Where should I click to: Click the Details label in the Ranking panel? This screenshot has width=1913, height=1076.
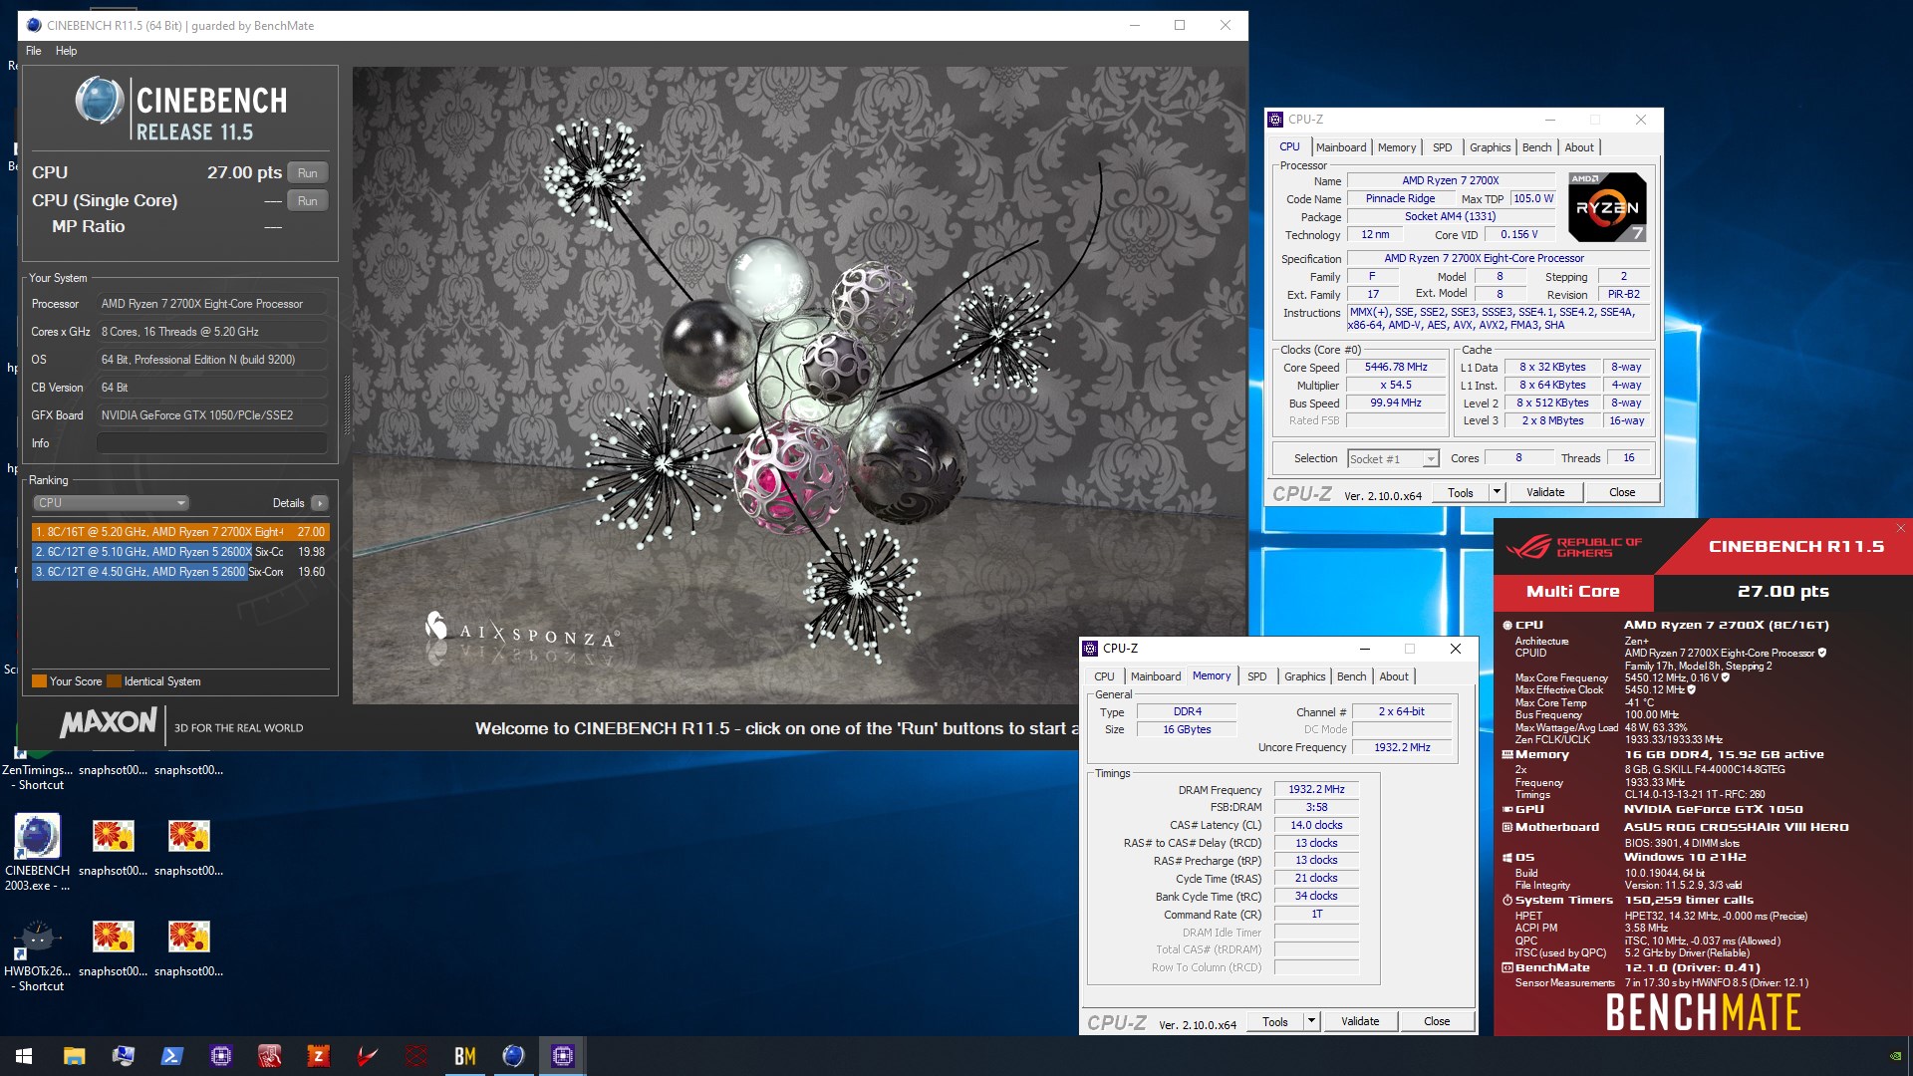coord(289,503)
